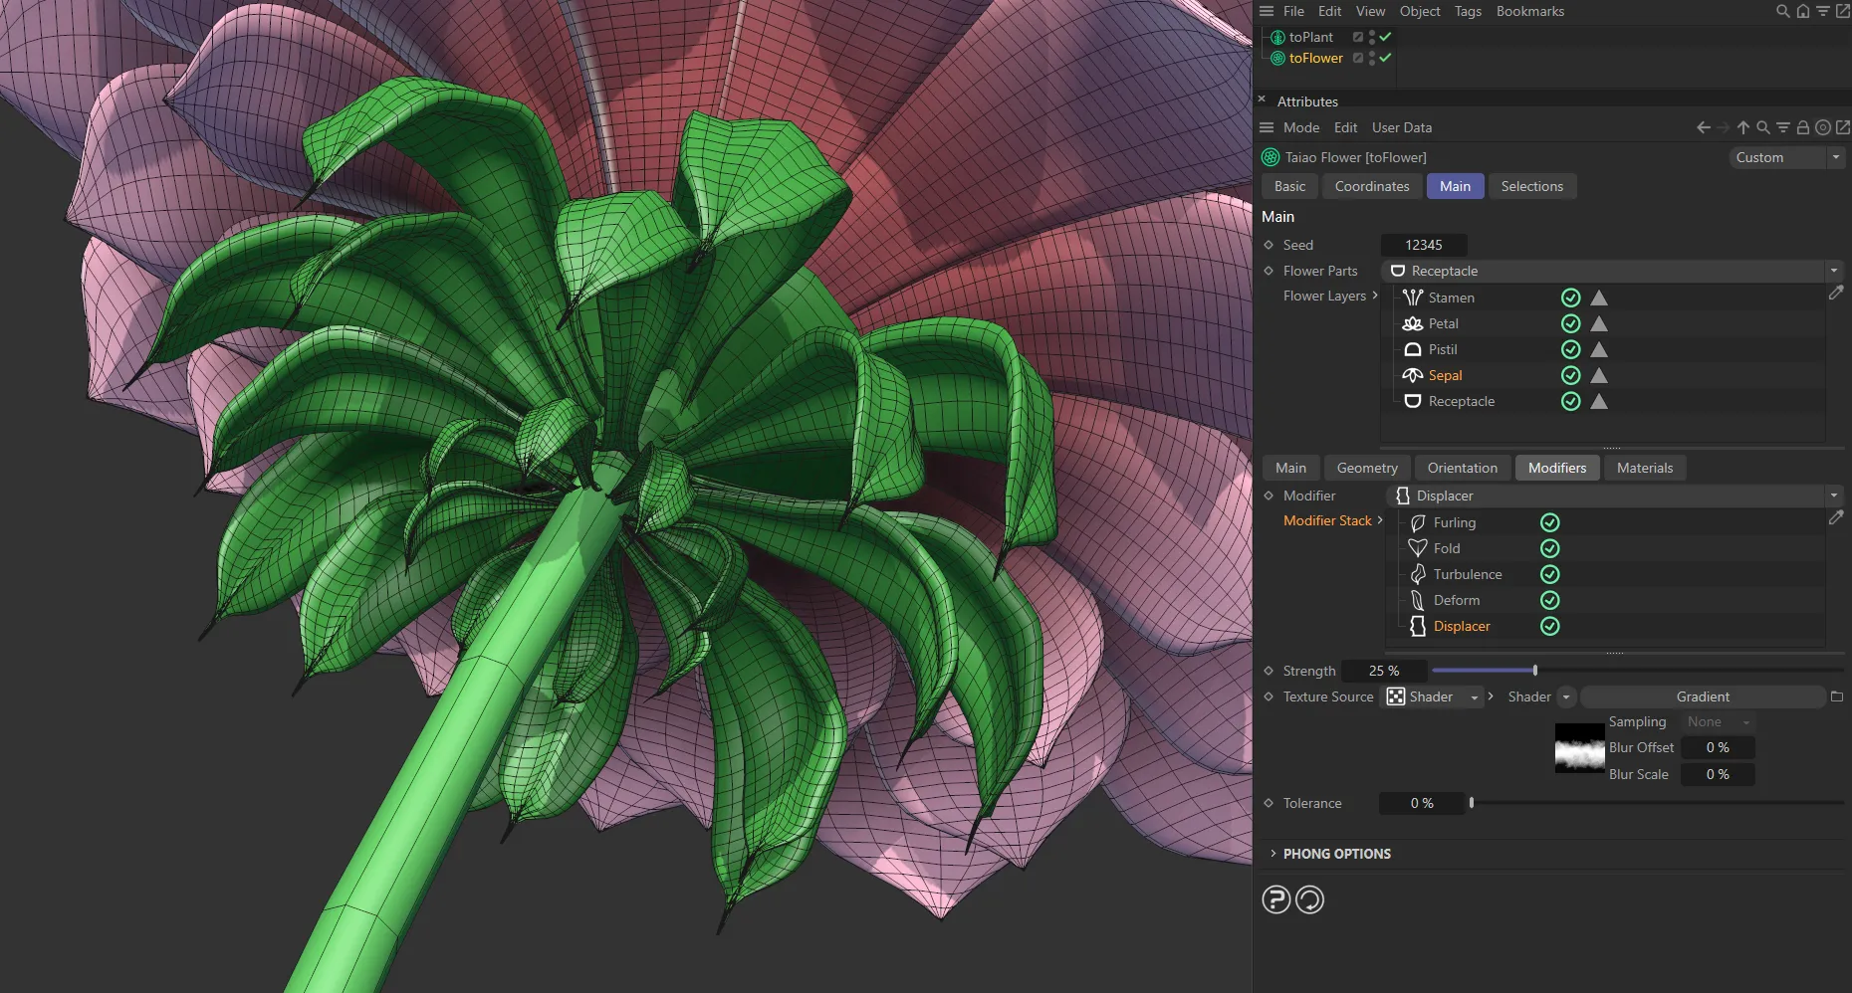Image resolution: width=1852 pixels, height=993 pixels.
Task: Select the Deform modifier icon
Action: pyautogui.click(x=1419, y=600)
